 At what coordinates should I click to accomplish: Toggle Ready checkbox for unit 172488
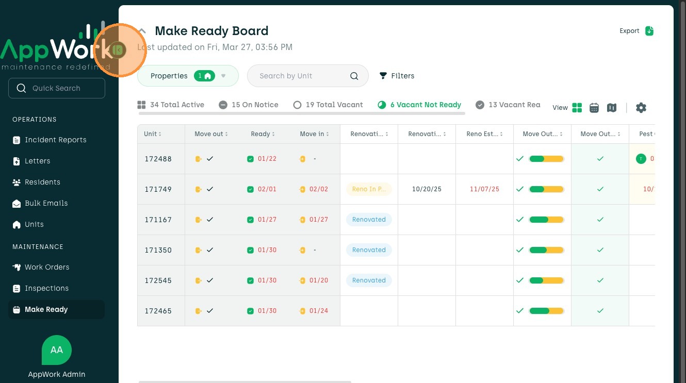[x=250, y=159]
